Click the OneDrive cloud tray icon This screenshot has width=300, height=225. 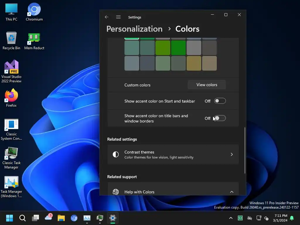(250, 218)
